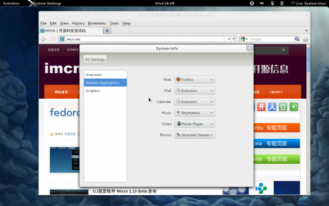Viewport: 329px width, 206px height.
Task: Open the URL history dropdown arrow
Action: coord(229,39)
